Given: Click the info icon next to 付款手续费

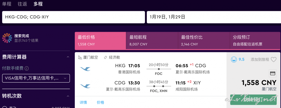Looking at the screenshot, I should coord(27,68).
